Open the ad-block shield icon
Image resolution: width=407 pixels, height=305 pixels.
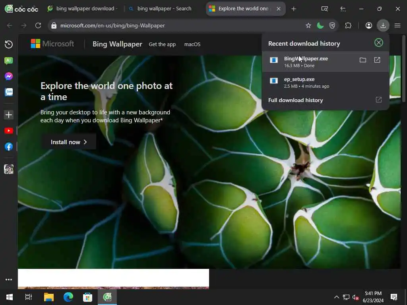332,25
